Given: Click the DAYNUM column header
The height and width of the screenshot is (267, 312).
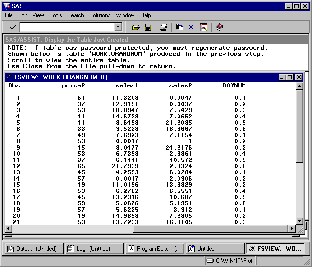Looking at the screenshot, I should point(223,85).
